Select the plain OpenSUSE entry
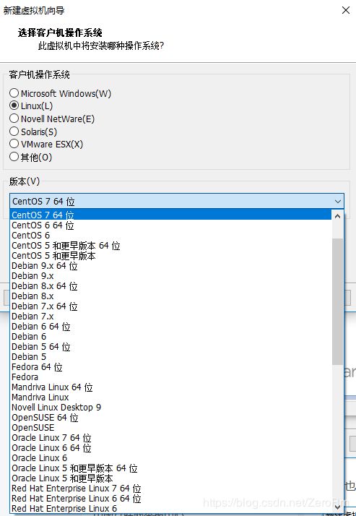356x516 pixels. 170,428
